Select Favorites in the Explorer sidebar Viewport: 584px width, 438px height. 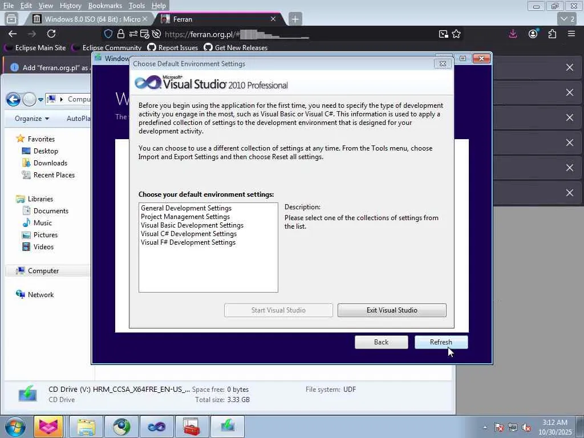coord(36,139)
